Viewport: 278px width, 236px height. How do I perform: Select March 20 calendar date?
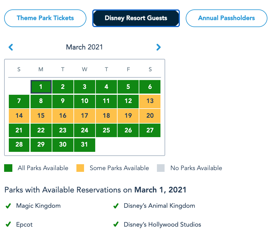click(x=150, y=116)
